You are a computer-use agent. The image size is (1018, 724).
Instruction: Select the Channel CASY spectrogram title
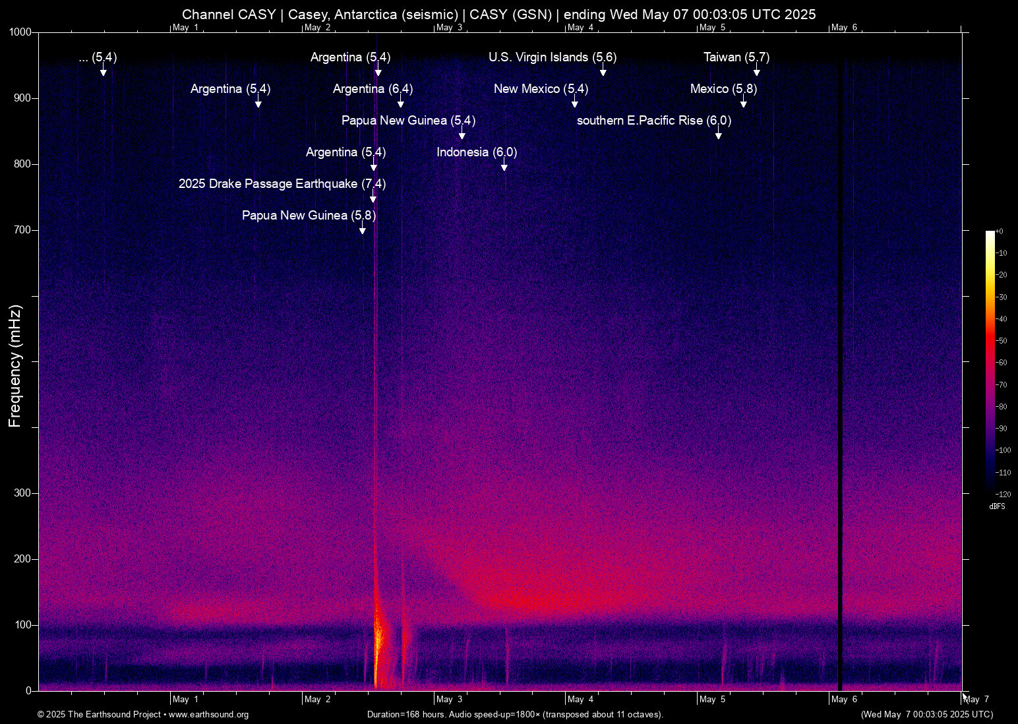(499, 14)
